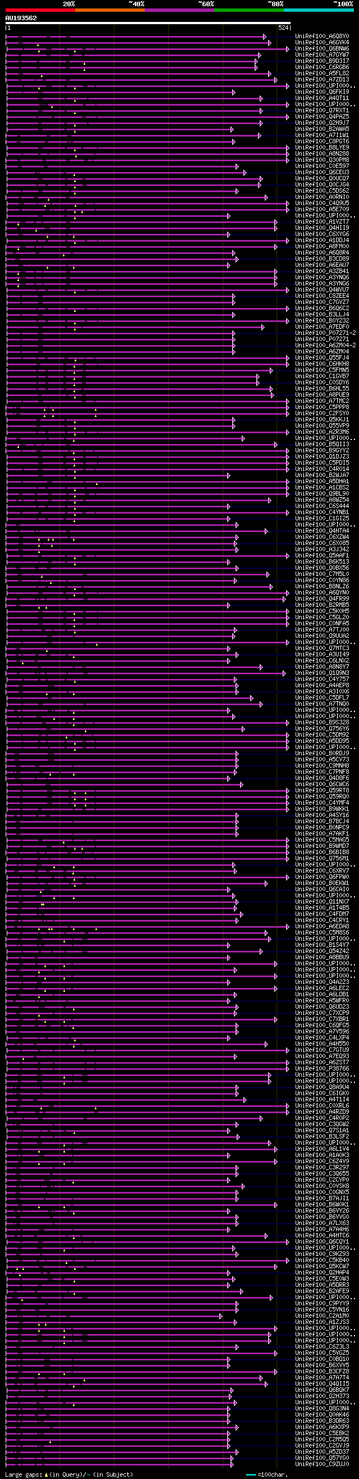This screenshot has height=1479, width=359.
Task: Click on UniRef100_Q6CEU3
Action: click(323, 173)
